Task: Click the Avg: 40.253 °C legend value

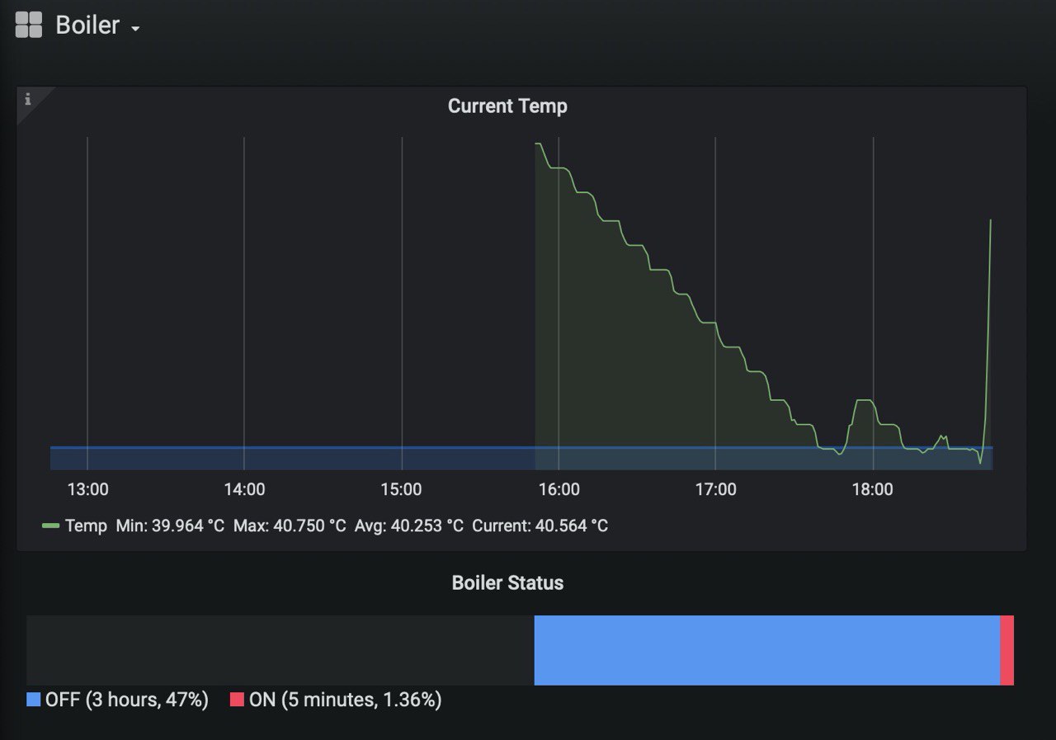Action: (x=409, y=526)
